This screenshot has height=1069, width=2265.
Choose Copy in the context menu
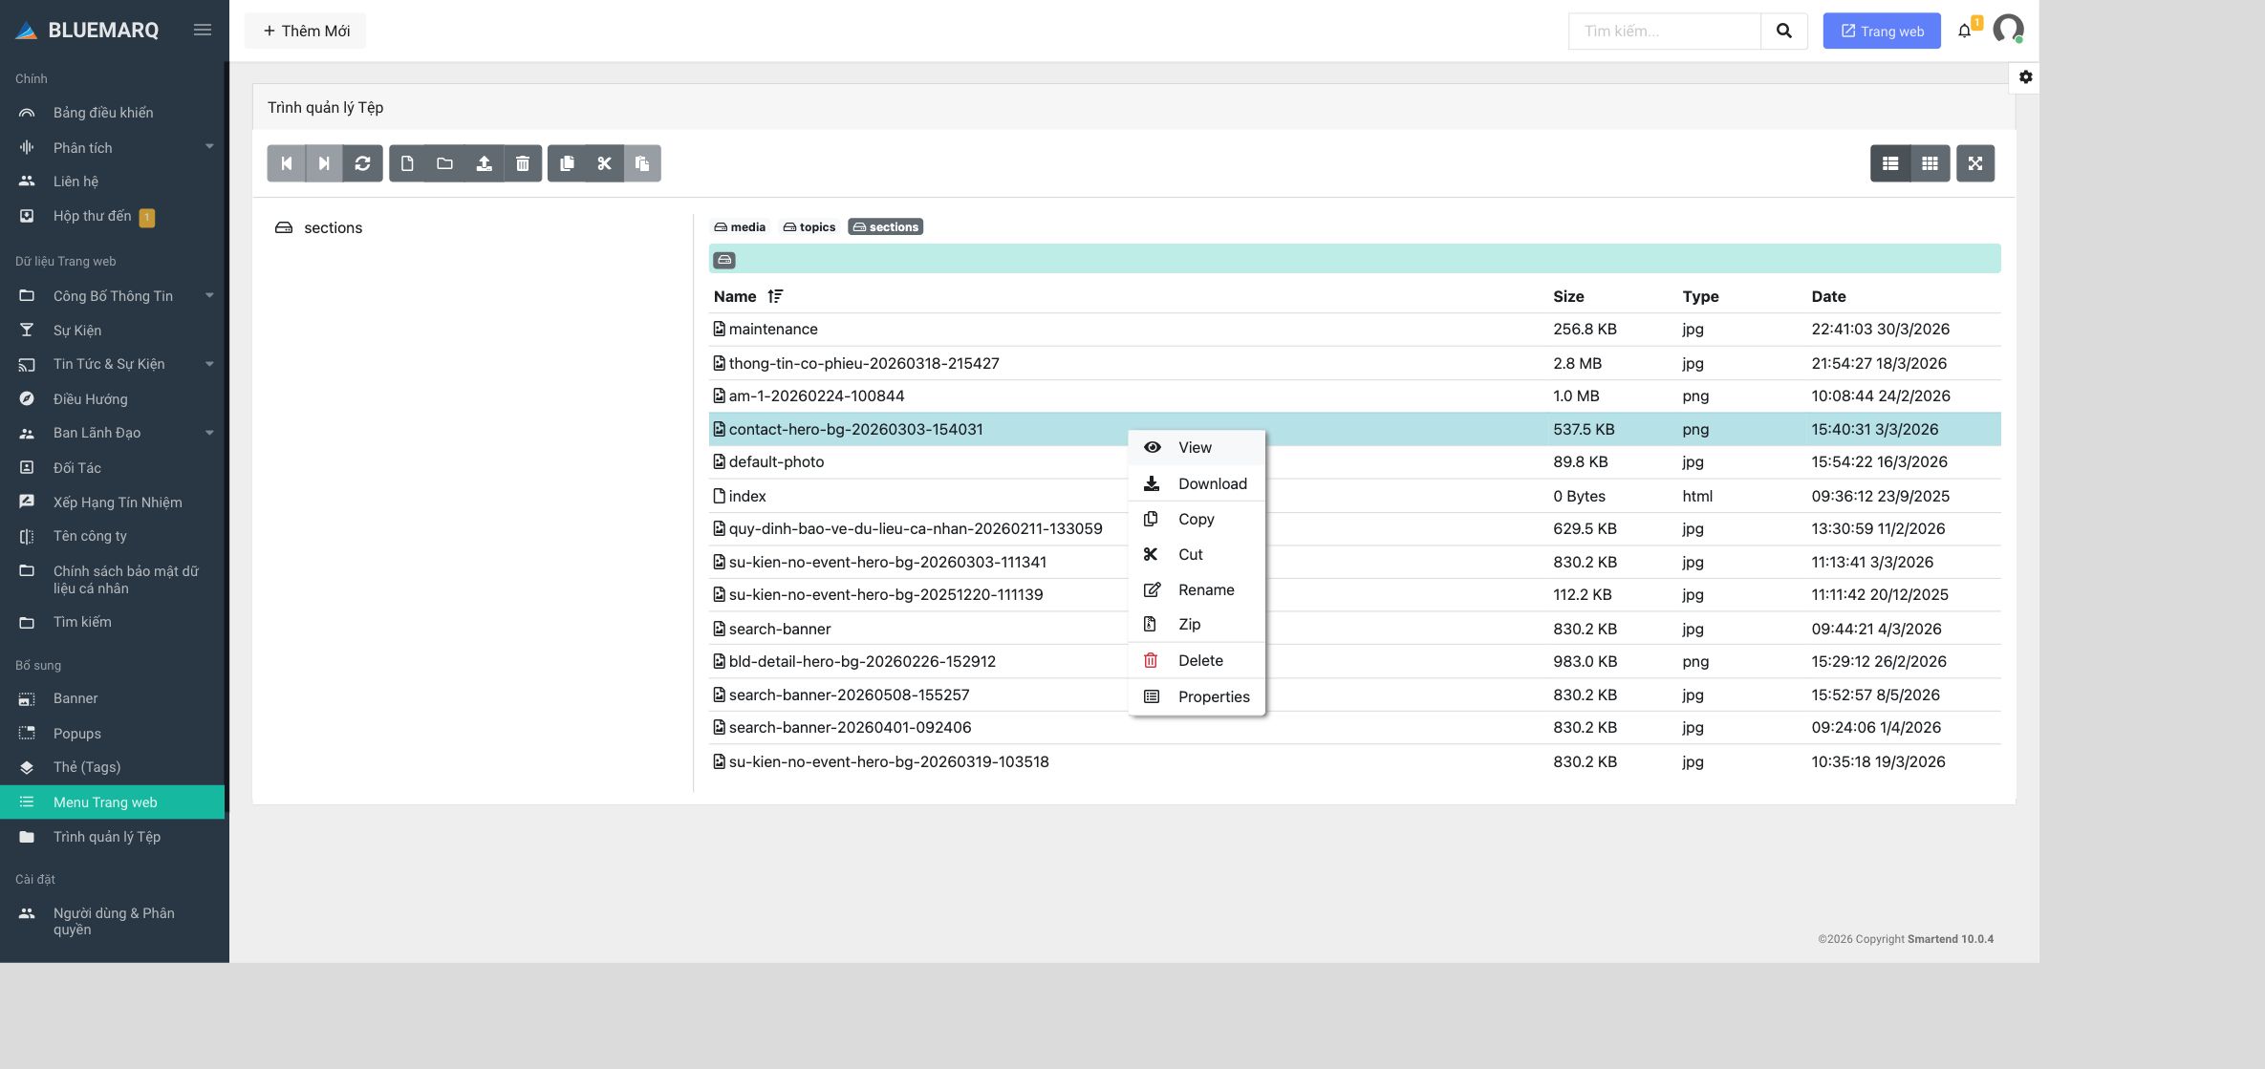1197,519
